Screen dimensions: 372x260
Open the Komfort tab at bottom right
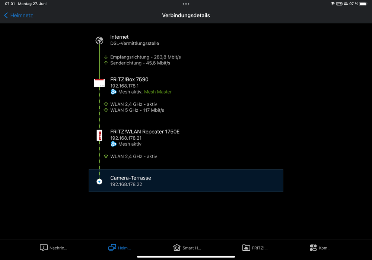click(x=320, y=248)
